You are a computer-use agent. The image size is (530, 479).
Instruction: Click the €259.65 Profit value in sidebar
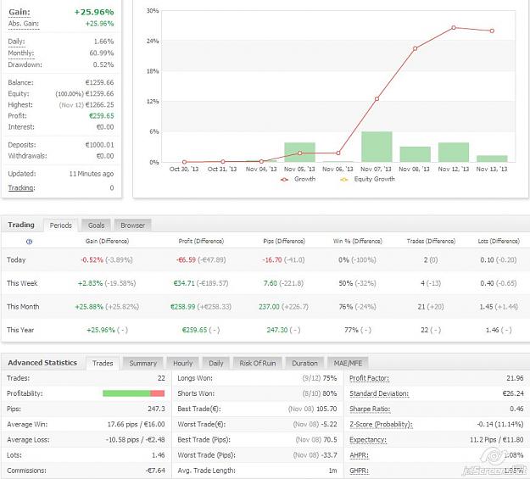tap(102, 116)
